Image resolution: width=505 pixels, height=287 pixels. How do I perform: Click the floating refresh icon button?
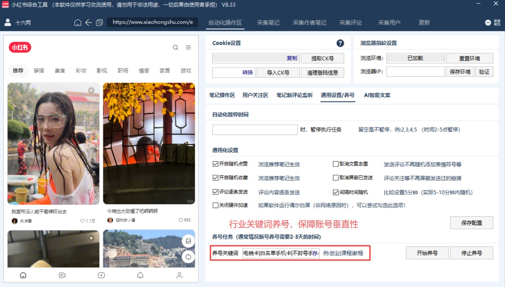(x=188, y=257)
